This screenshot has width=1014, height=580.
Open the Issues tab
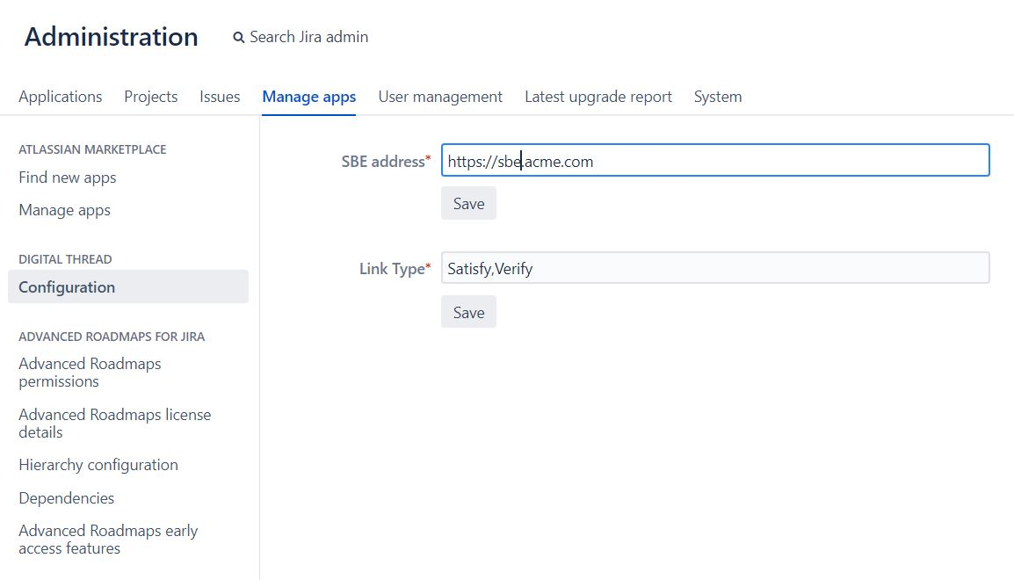220,97
